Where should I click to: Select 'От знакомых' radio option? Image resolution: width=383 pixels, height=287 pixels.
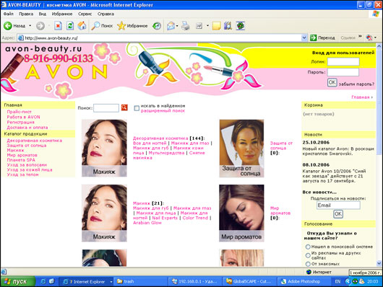(308, 264)
